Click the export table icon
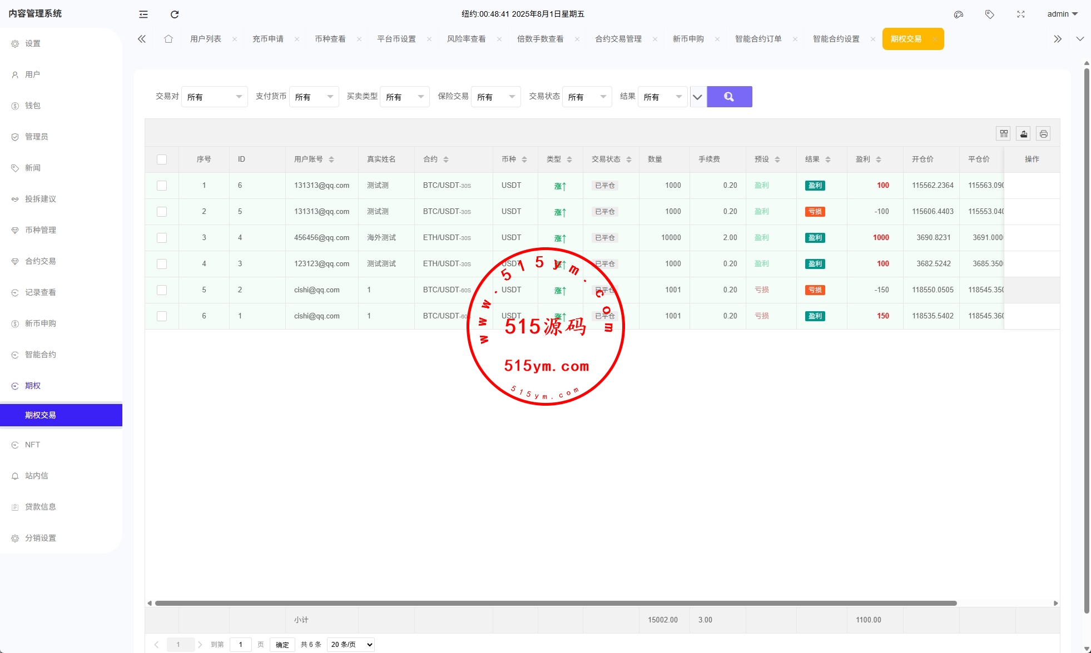The height and width of the screenshot is (653, 1091). tap(1024, 134)
